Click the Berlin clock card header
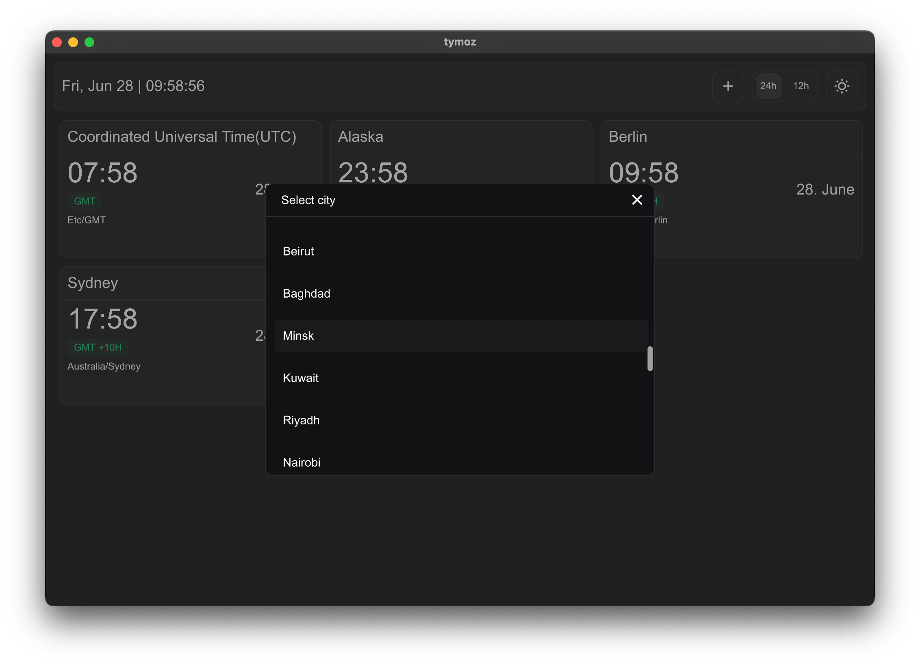This screenshot has height=666, width=920. pyautogui.click(x=627, y=137)
